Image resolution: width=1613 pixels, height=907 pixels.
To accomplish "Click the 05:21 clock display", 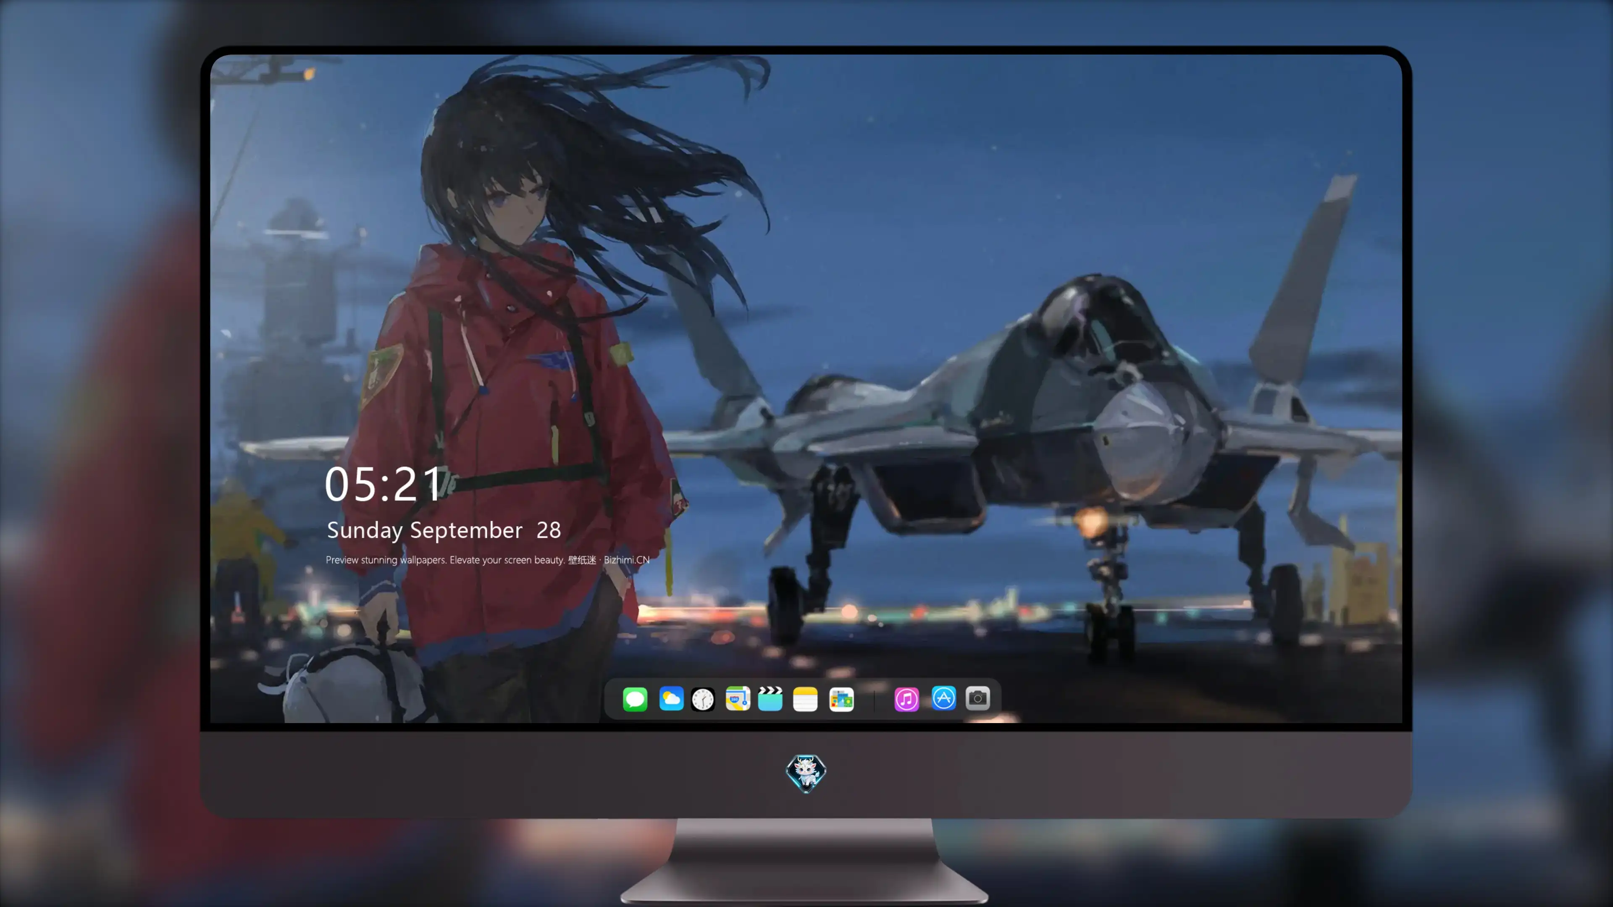I will 383,485.
